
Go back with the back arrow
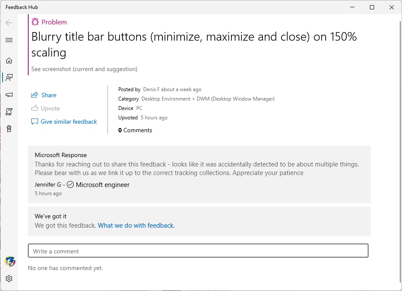(x=9, y=23)
